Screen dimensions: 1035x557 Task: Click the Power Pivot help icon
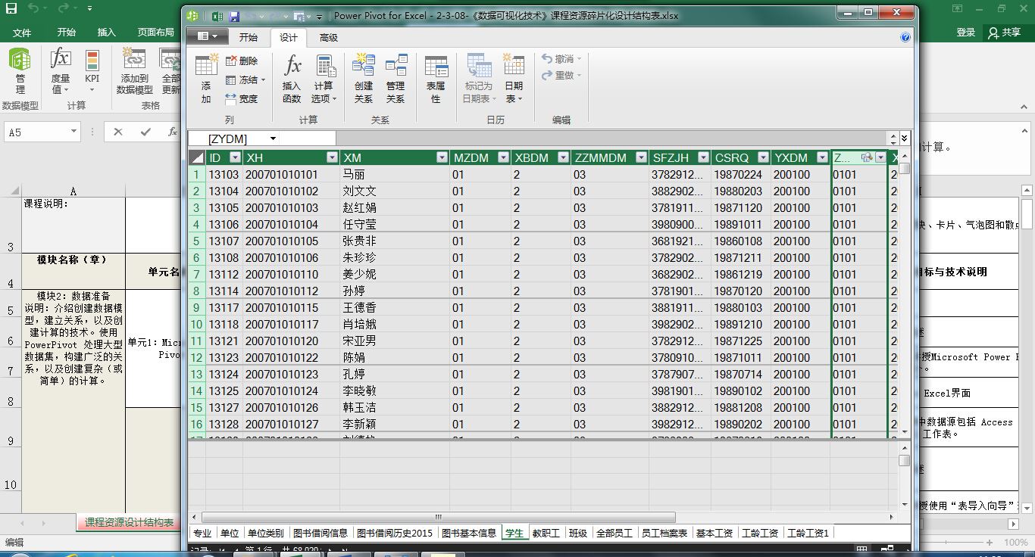click(x=905, y=37)
